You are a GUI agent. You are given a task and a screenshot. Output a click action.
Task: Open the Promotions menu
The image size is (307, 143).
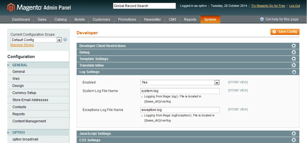(127, 20)
